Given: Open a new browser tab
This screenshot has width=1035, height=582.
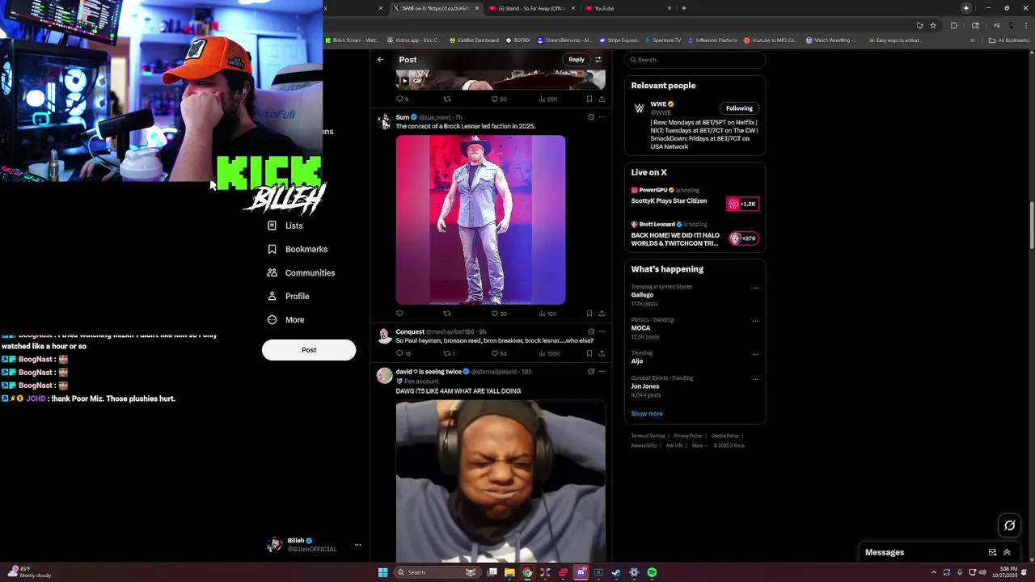Looking at the screenshot, I should tap(684, 8).
